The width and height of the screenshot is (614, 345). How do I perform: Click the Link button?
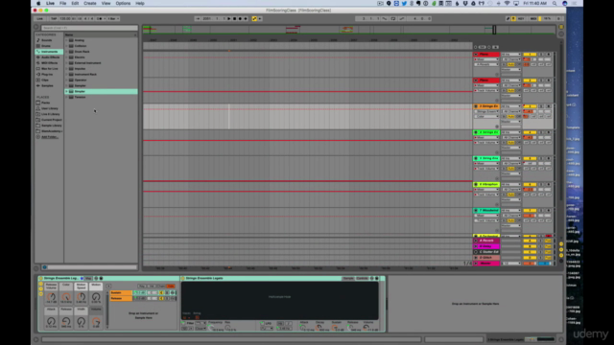point(39,19)
